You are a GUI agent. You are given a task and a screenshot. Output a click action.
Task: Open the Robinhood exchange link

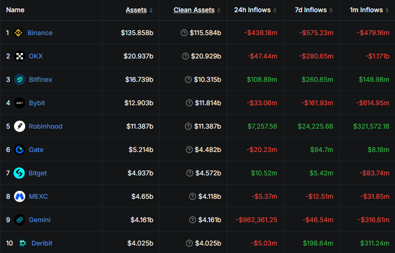point(45,126)
